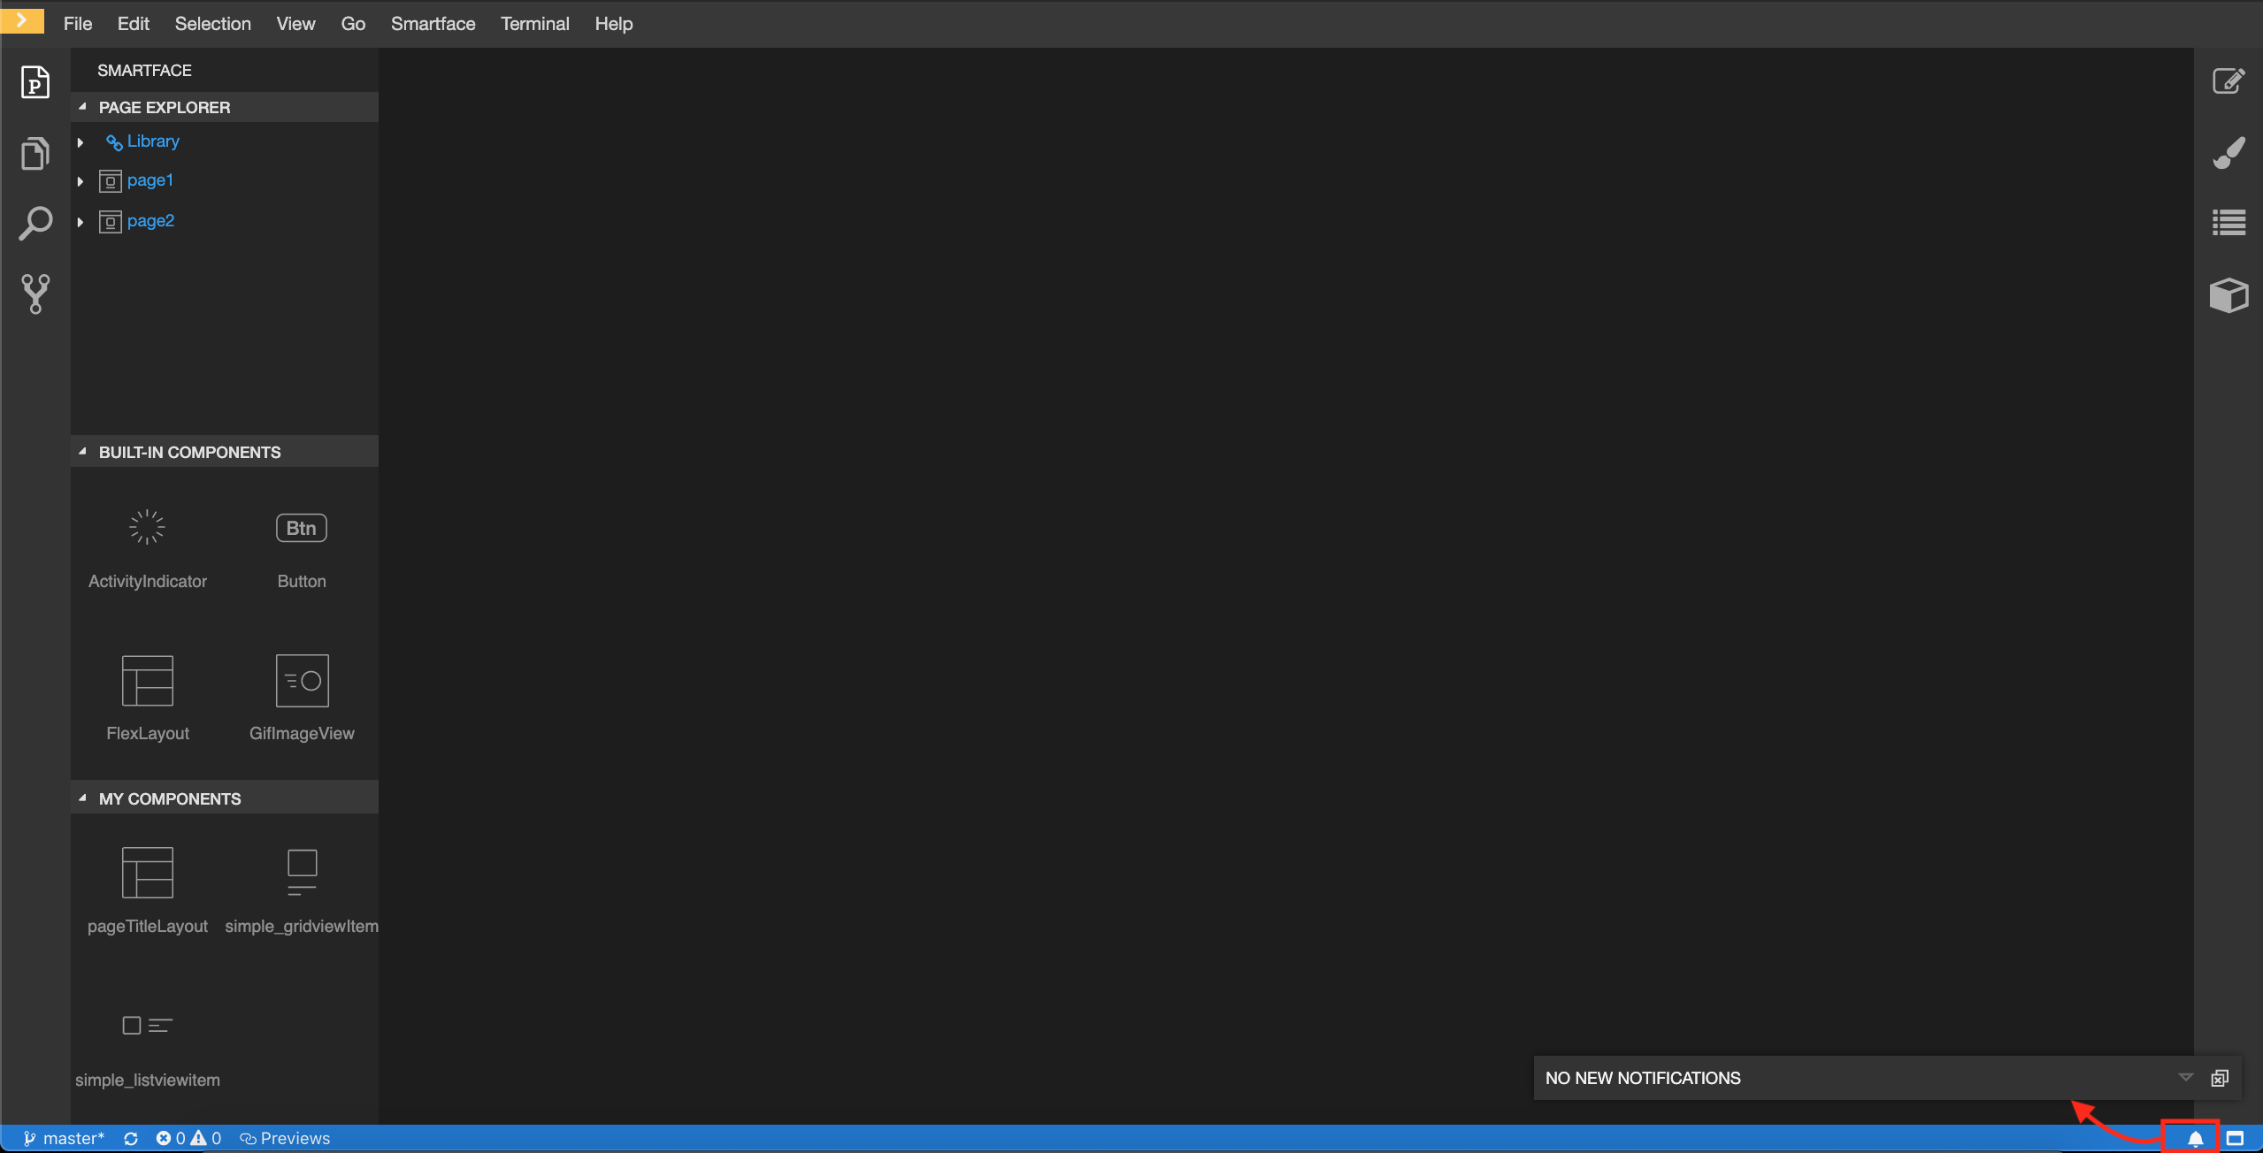Click the orange chevron logo at top-left
Viewport: 2263px width, 1153px height.
pyautogui.click(x=22, y=19)
